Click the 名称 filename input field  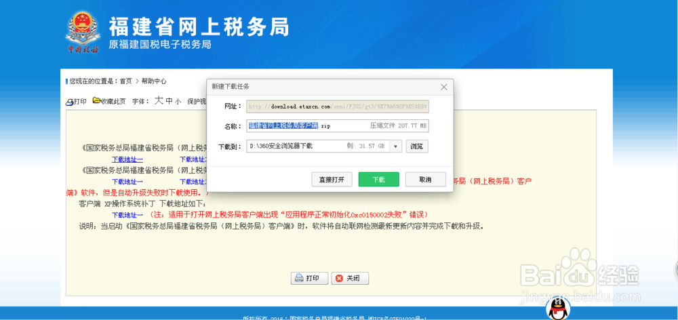(x=338, y=126)
